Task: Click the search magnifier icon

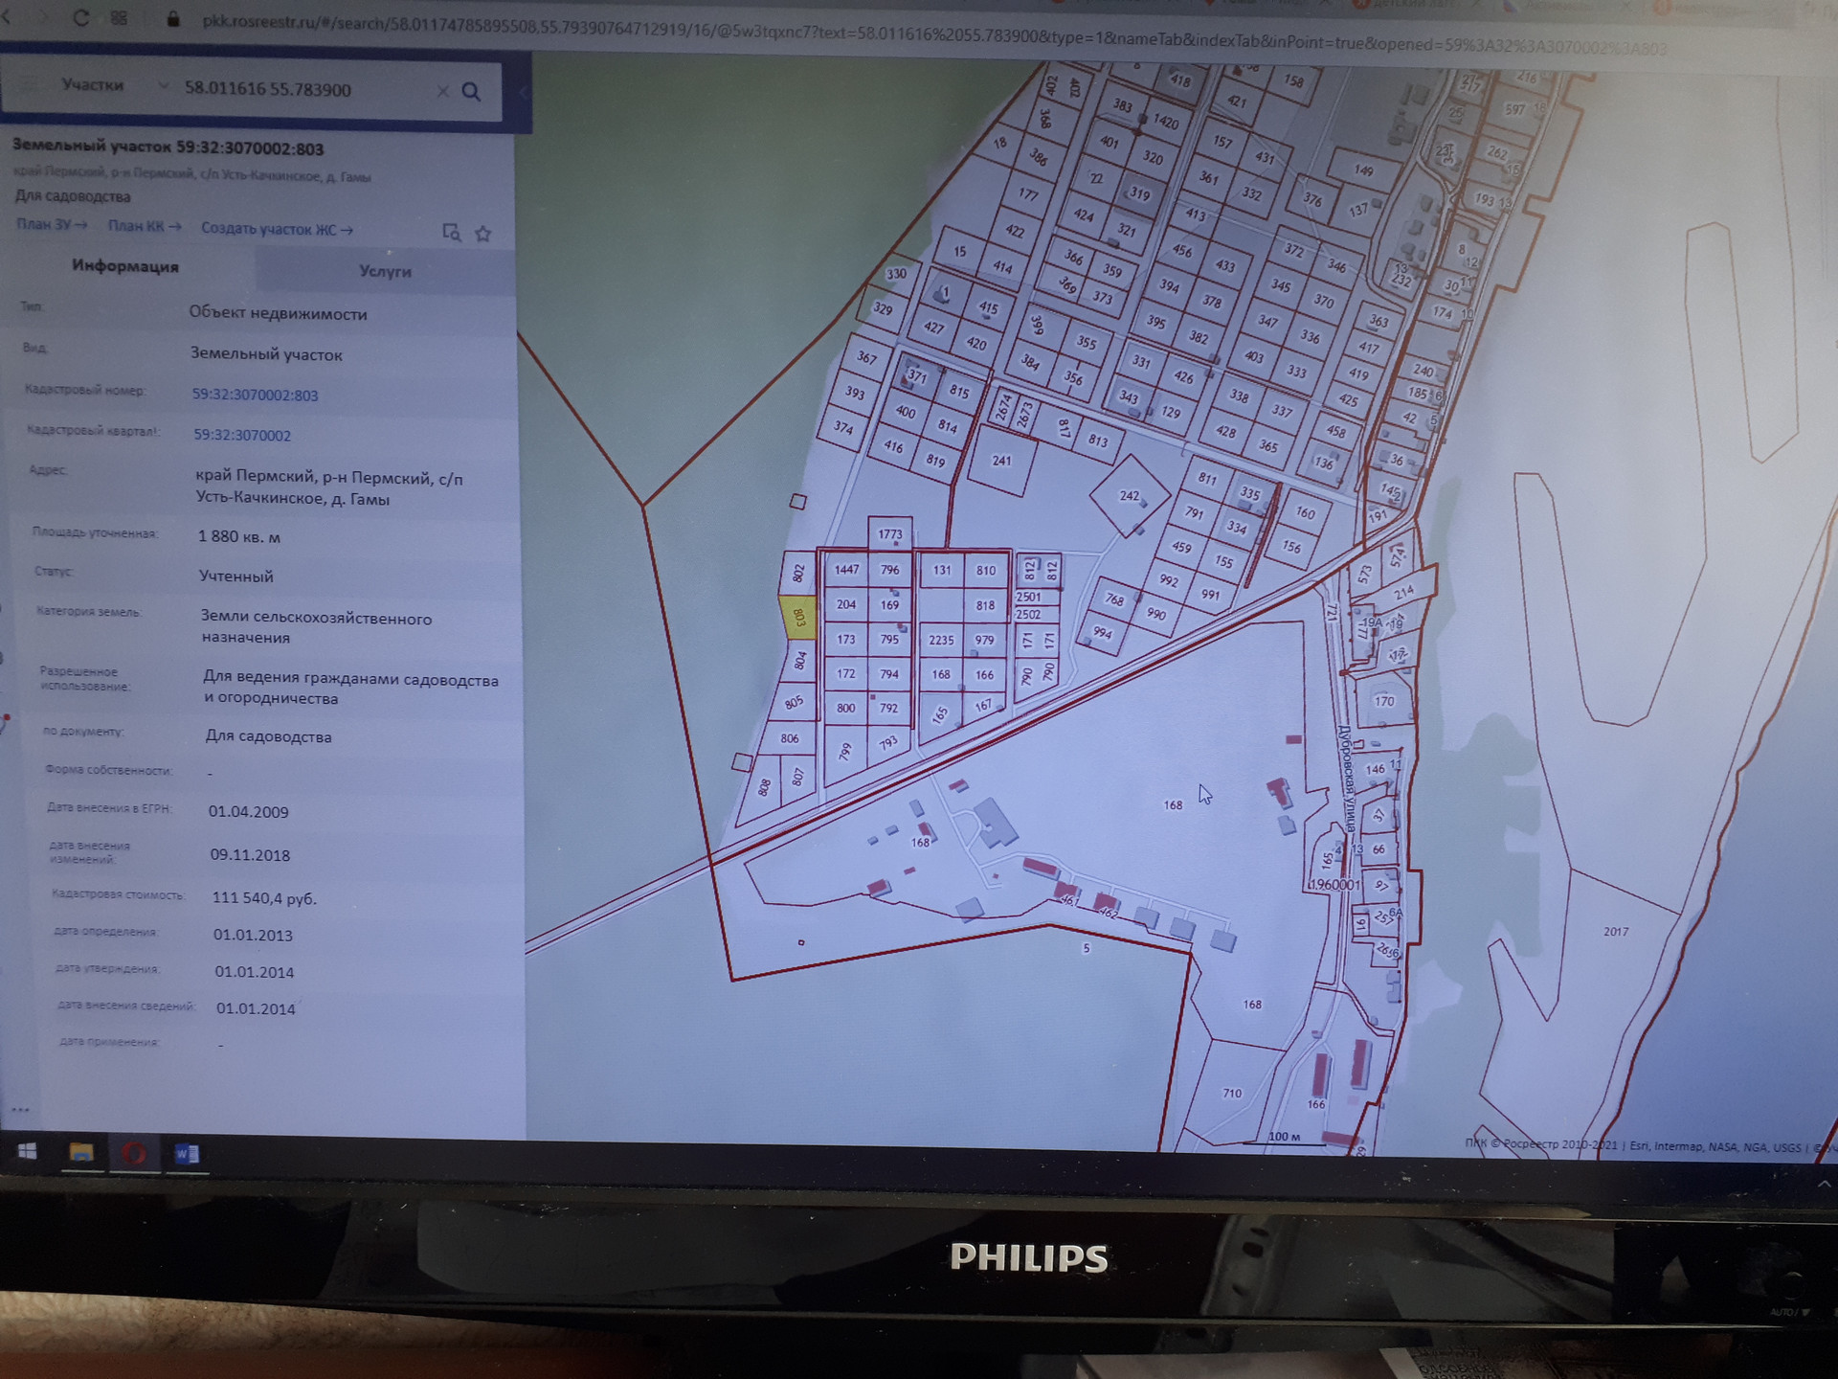Action: (x=471, y=91)
